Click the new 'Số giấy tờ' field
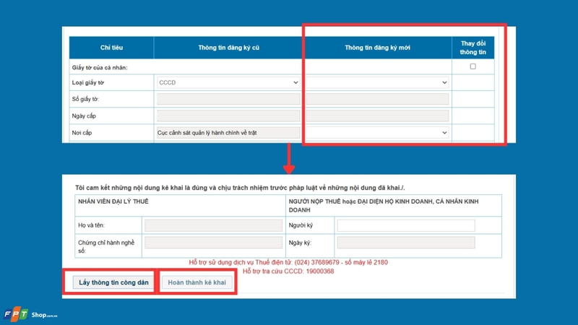 point(377,99)
